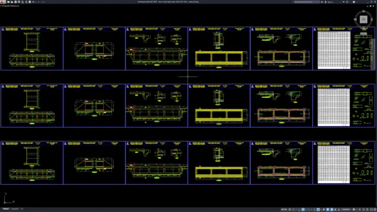Click the Redo arrow in Quick Access toolbar
The height and width of the screenshot is (212, 377).
[38, 2]
